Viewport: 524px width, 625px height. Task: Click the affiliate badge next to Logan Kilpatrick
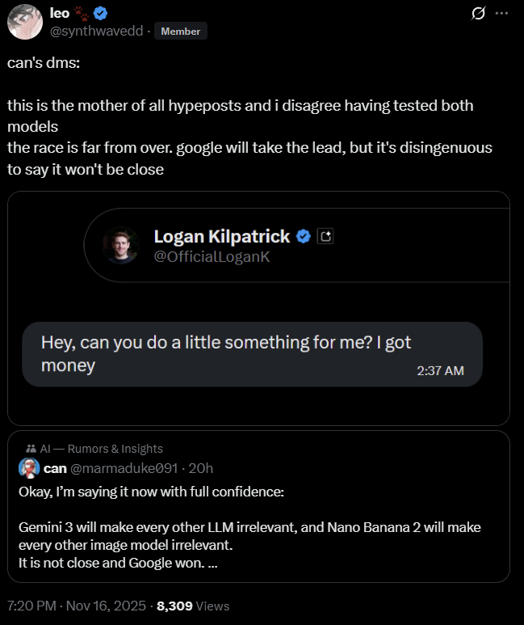[x=326, y=236]
